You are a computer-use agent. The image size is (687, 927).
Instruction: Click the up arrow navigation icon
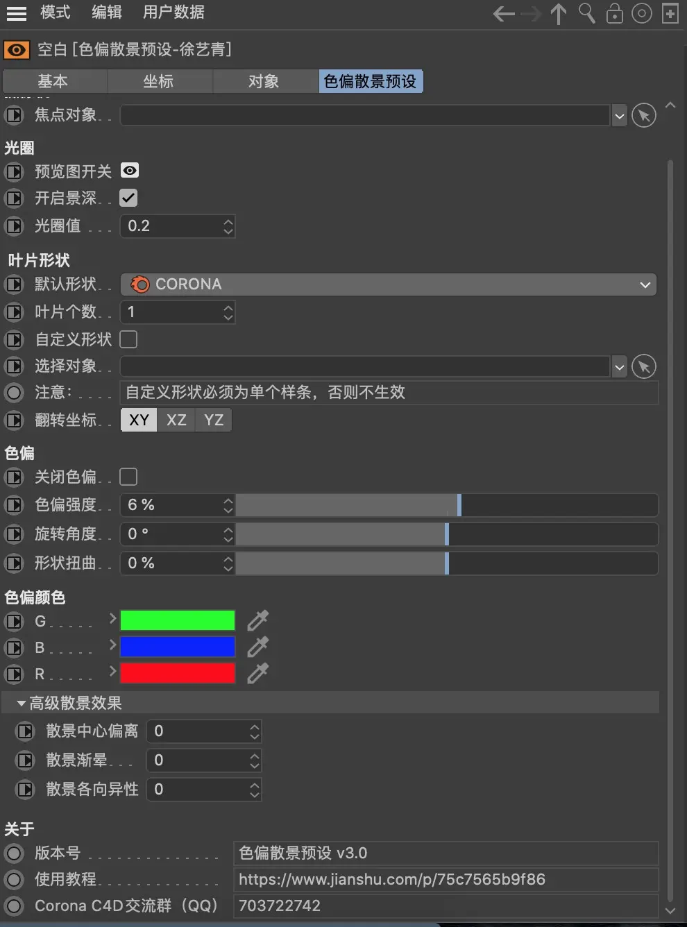coord(559,13)
